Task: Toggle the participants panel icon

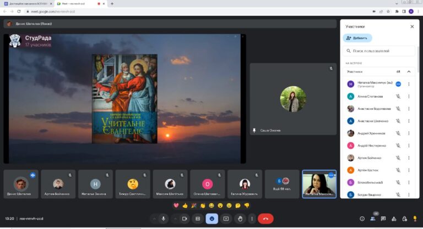Action: tap(373, 219)
